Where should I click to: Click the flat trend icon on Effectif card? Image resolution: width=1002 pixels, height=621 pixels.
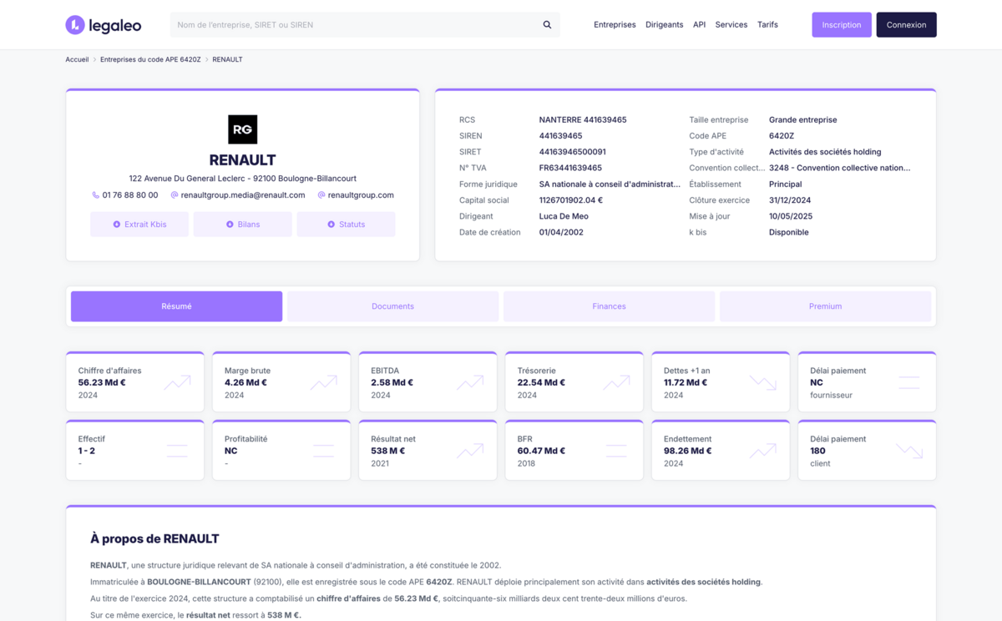(x=177, y=451)
